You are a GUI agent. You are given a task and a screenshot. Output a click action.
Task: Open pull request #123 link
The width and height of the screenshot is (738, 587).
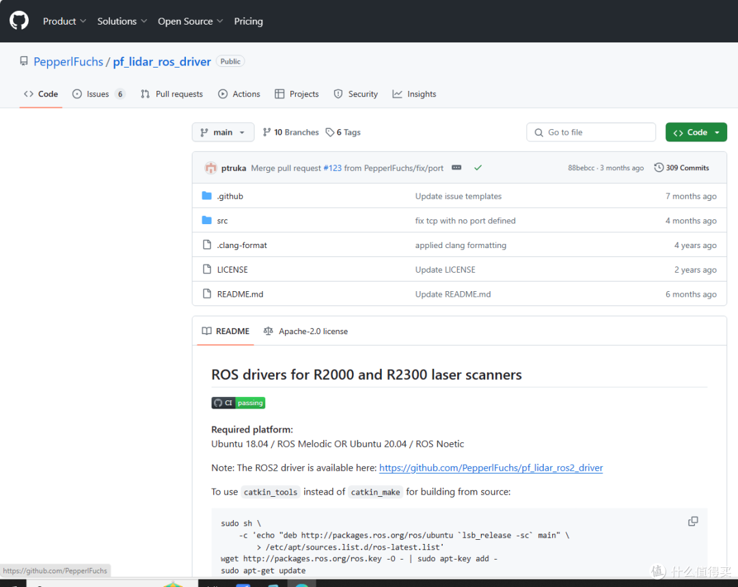[x=332, y=167]
